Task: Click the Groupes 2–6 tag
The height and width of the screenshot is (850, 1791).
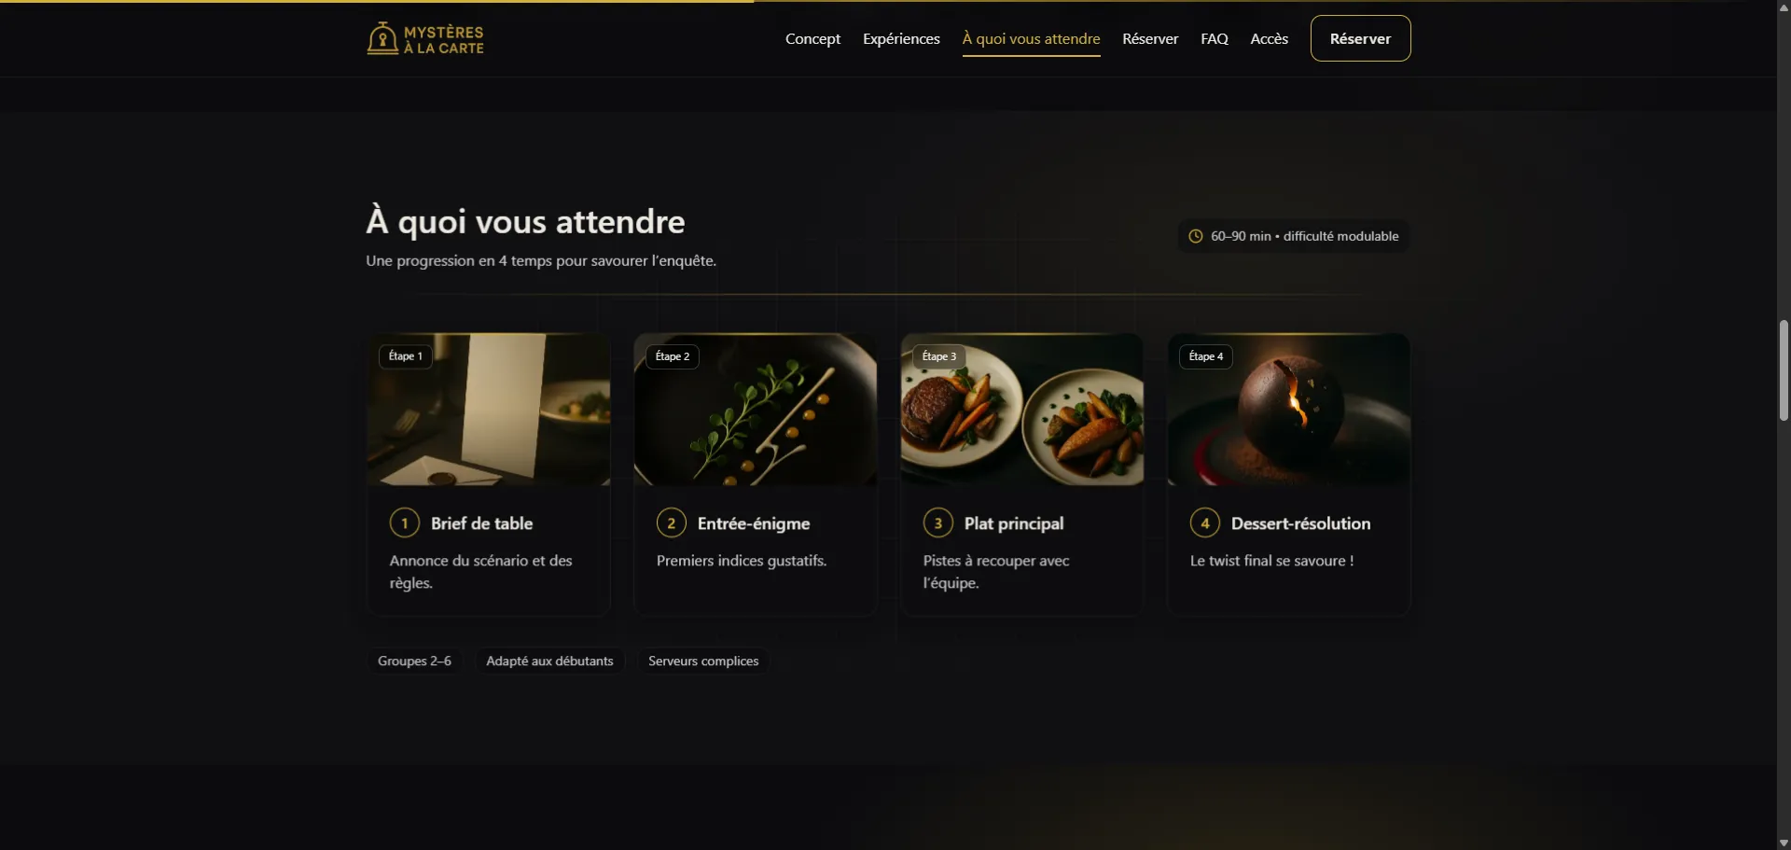Action: click(x=414, y=661)
